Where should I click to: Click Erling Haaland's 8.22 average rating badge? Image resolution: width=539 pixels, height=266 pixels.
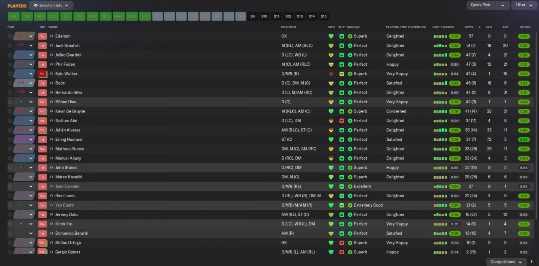tap(524, 140)
